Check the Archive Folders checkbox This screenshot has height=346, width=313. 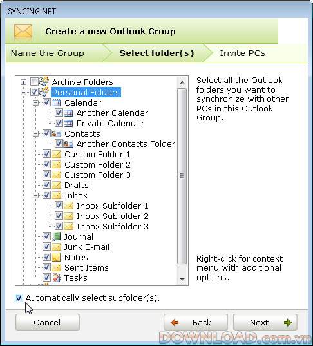(34, 82)
